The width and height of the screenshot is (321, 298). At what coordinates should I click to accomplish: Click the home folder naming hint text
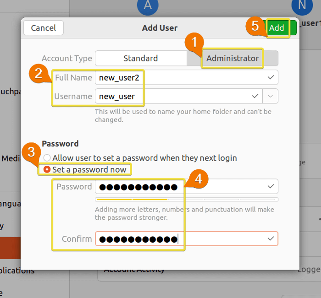point(183,115)
